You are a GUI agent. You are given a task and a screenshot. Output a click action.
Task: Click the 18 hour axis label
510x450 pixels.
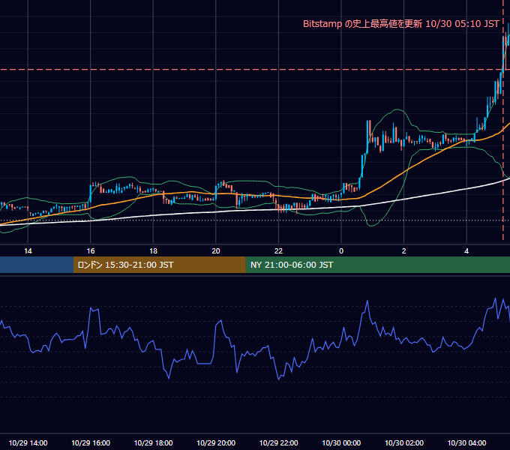pyautogui.click(x=153, y=251)
